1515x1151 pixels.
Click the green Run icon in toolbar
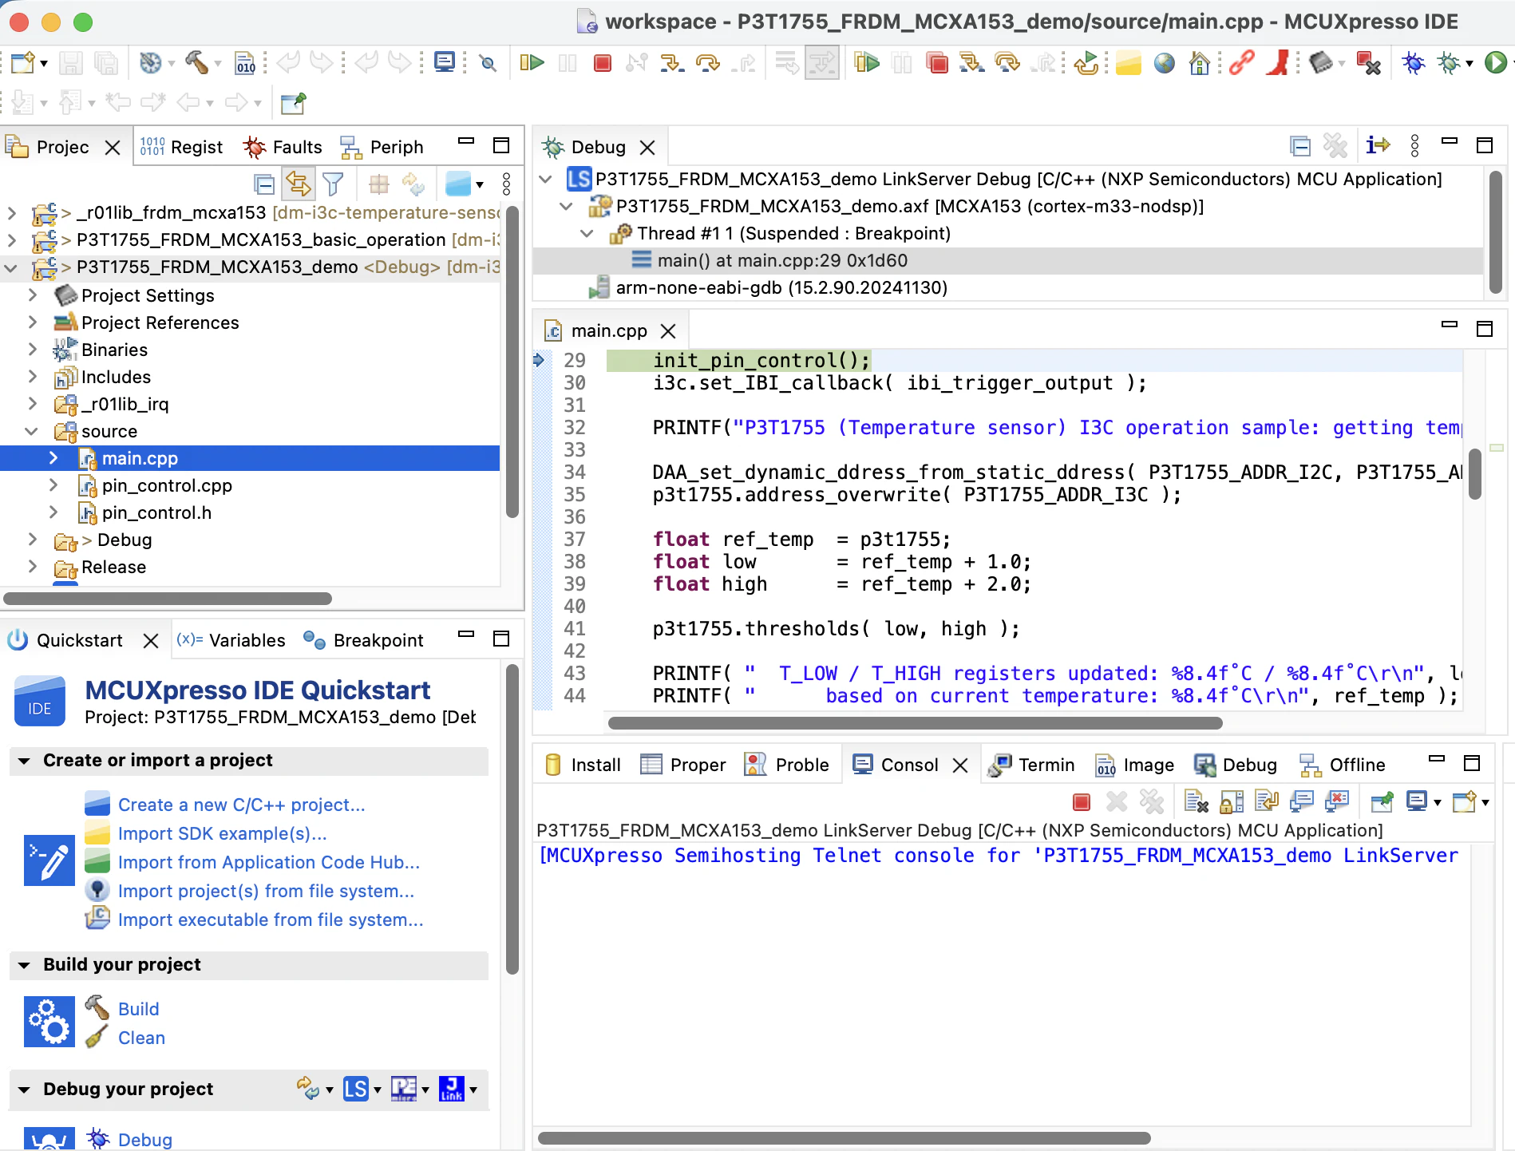(x=1494, y=62)
